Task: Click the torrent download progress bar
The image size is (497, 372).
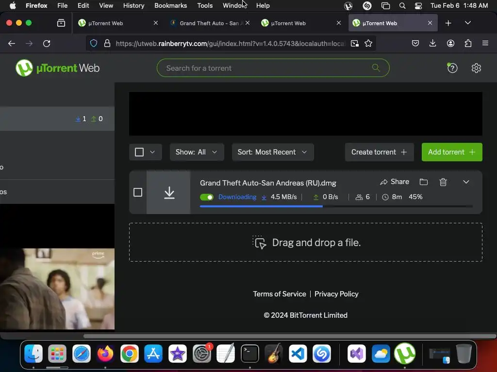Action: click(336, 206)
